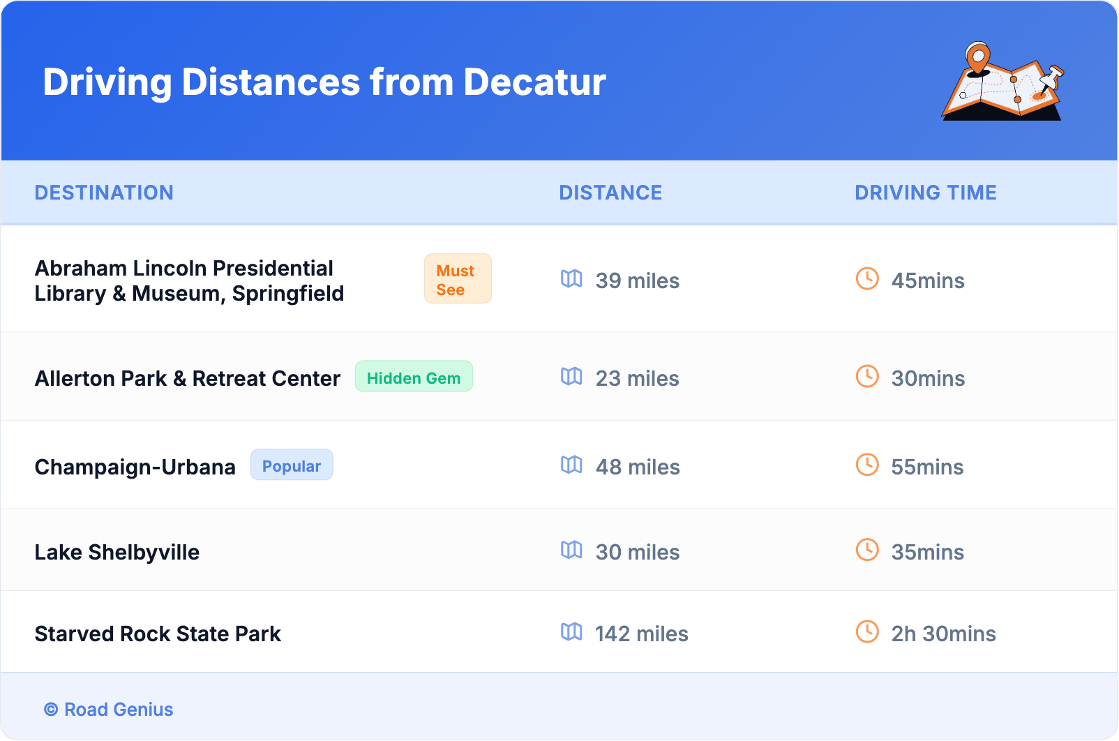The width and height of the screenshot is (1119, 741).
Task: Select the Popular badge
Action: click(292, 465)
